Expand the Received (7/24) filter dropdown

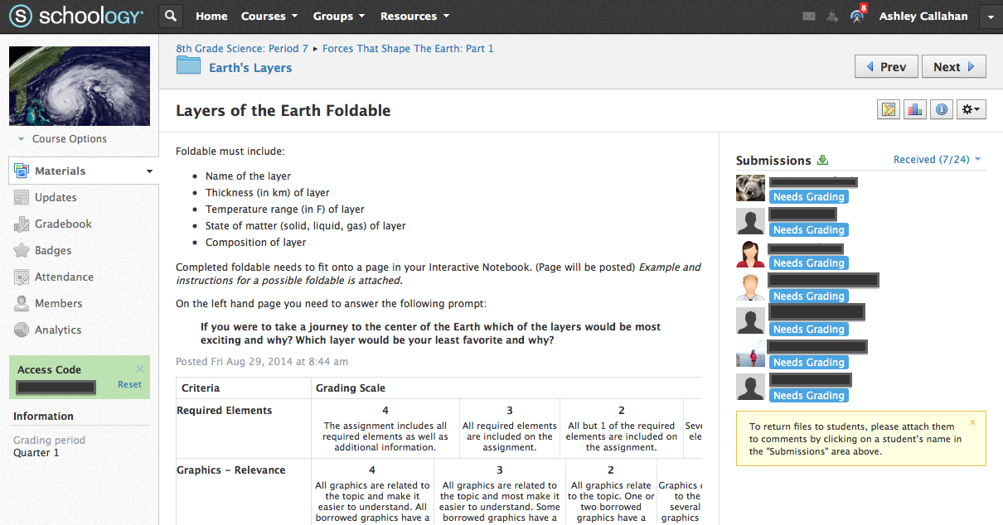937,160
